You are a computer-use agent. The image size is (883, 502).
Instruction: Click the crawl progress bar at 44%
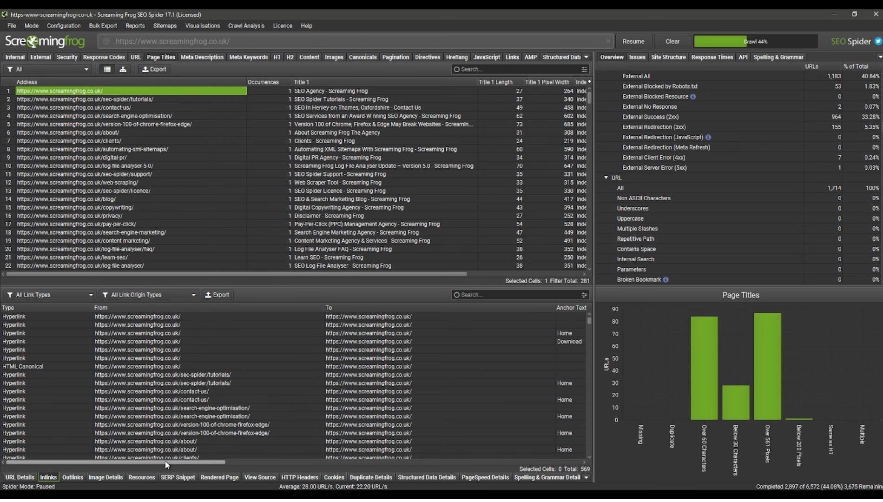coord(755,41)
